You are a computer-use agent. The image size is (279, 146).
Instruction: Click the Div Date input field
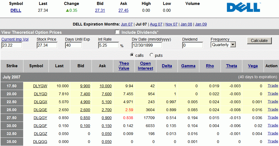(x=147, y=45)
